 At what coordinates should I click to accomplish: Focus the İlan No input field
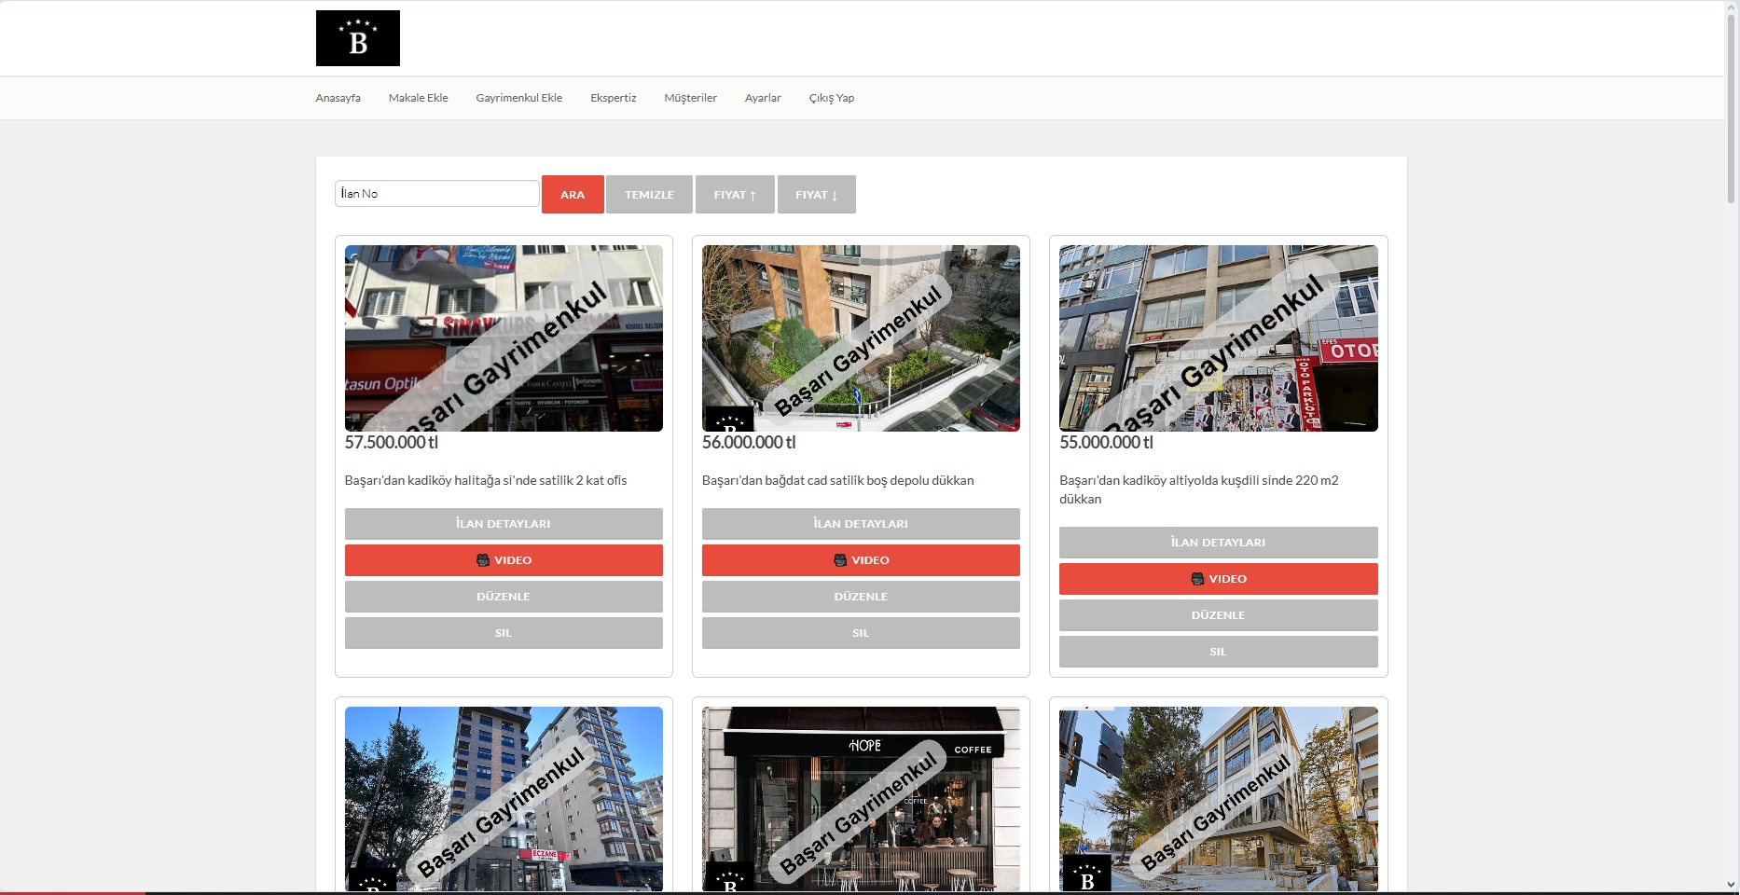[x=436, y=193]
